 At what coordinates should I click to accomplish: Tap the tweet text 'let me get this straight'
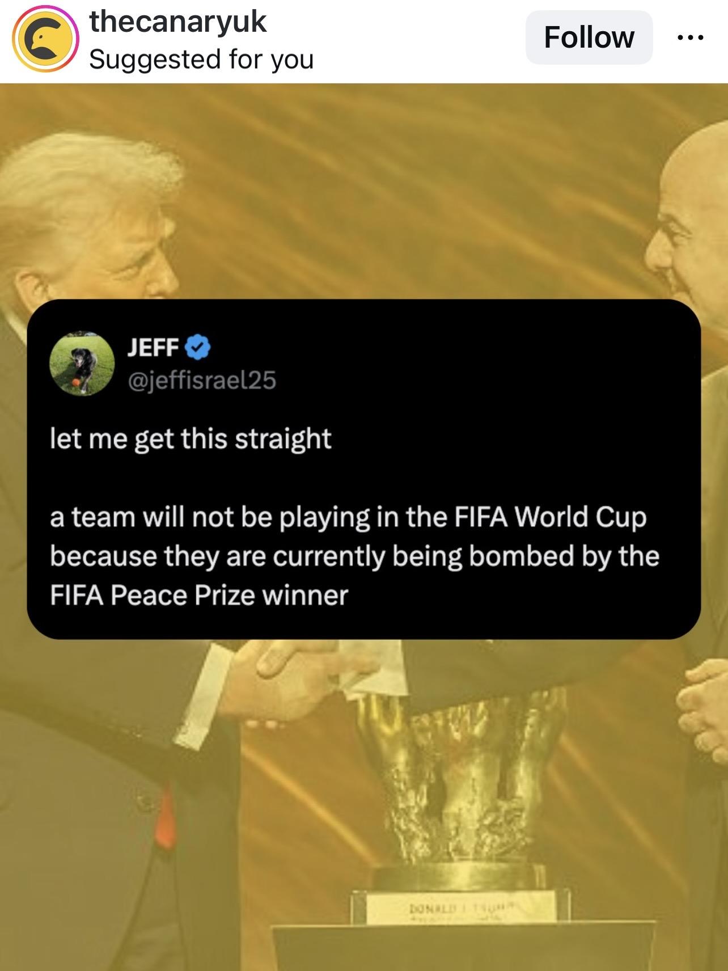click(x=191, y=440)
